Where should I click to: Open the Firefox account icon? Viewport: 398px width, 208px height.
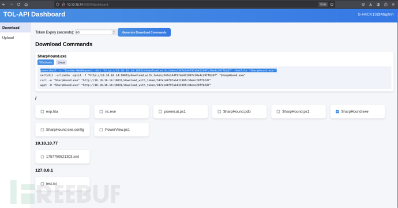(x=378, y=4)
